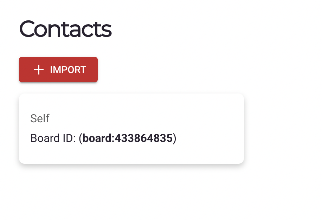Select the Contacts page heading
The image size is (322, 220).
click(65, 29)
